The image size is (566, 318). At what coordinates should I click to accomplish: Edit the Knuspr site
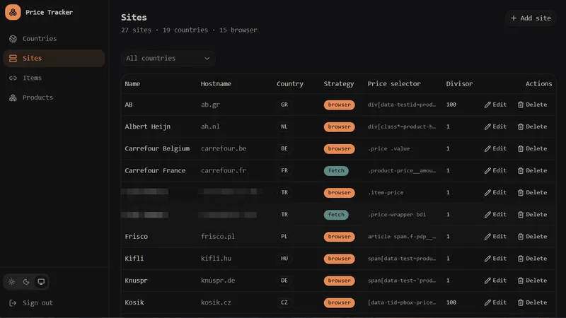coord(495,281)
